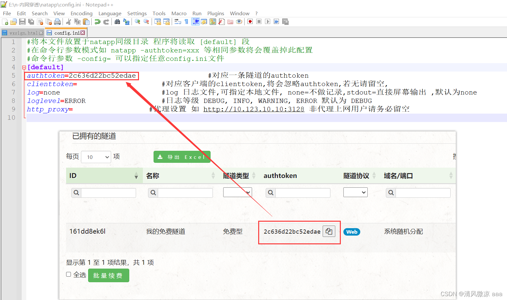
Task: Stop macro recording icon
Action: point(259,22)
